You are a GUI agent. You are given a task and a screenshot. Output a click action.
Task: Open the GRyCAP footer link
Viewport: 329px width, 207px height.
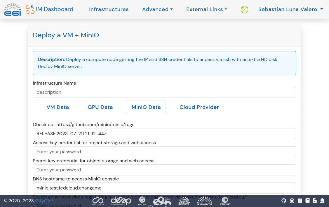[x=44, y=201]
